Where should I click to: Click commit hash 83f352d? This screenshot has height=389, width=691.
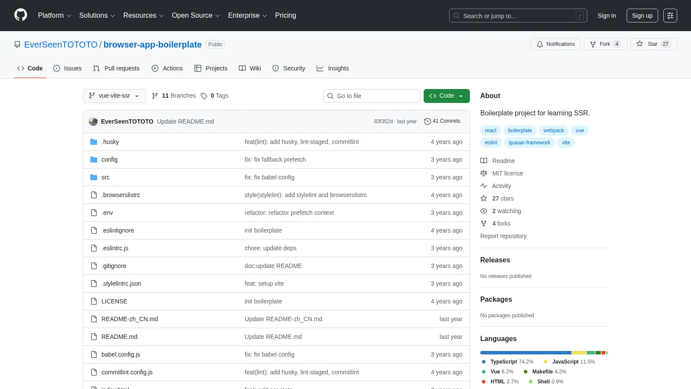tap(384, 121)
